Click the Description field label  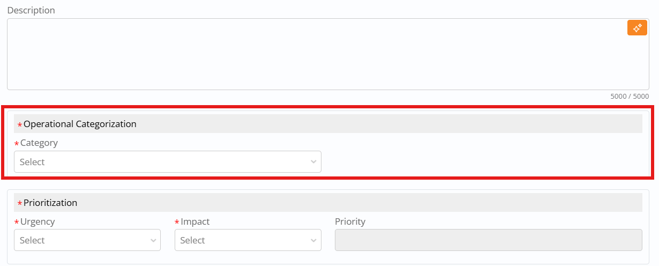tap(31, 11)
